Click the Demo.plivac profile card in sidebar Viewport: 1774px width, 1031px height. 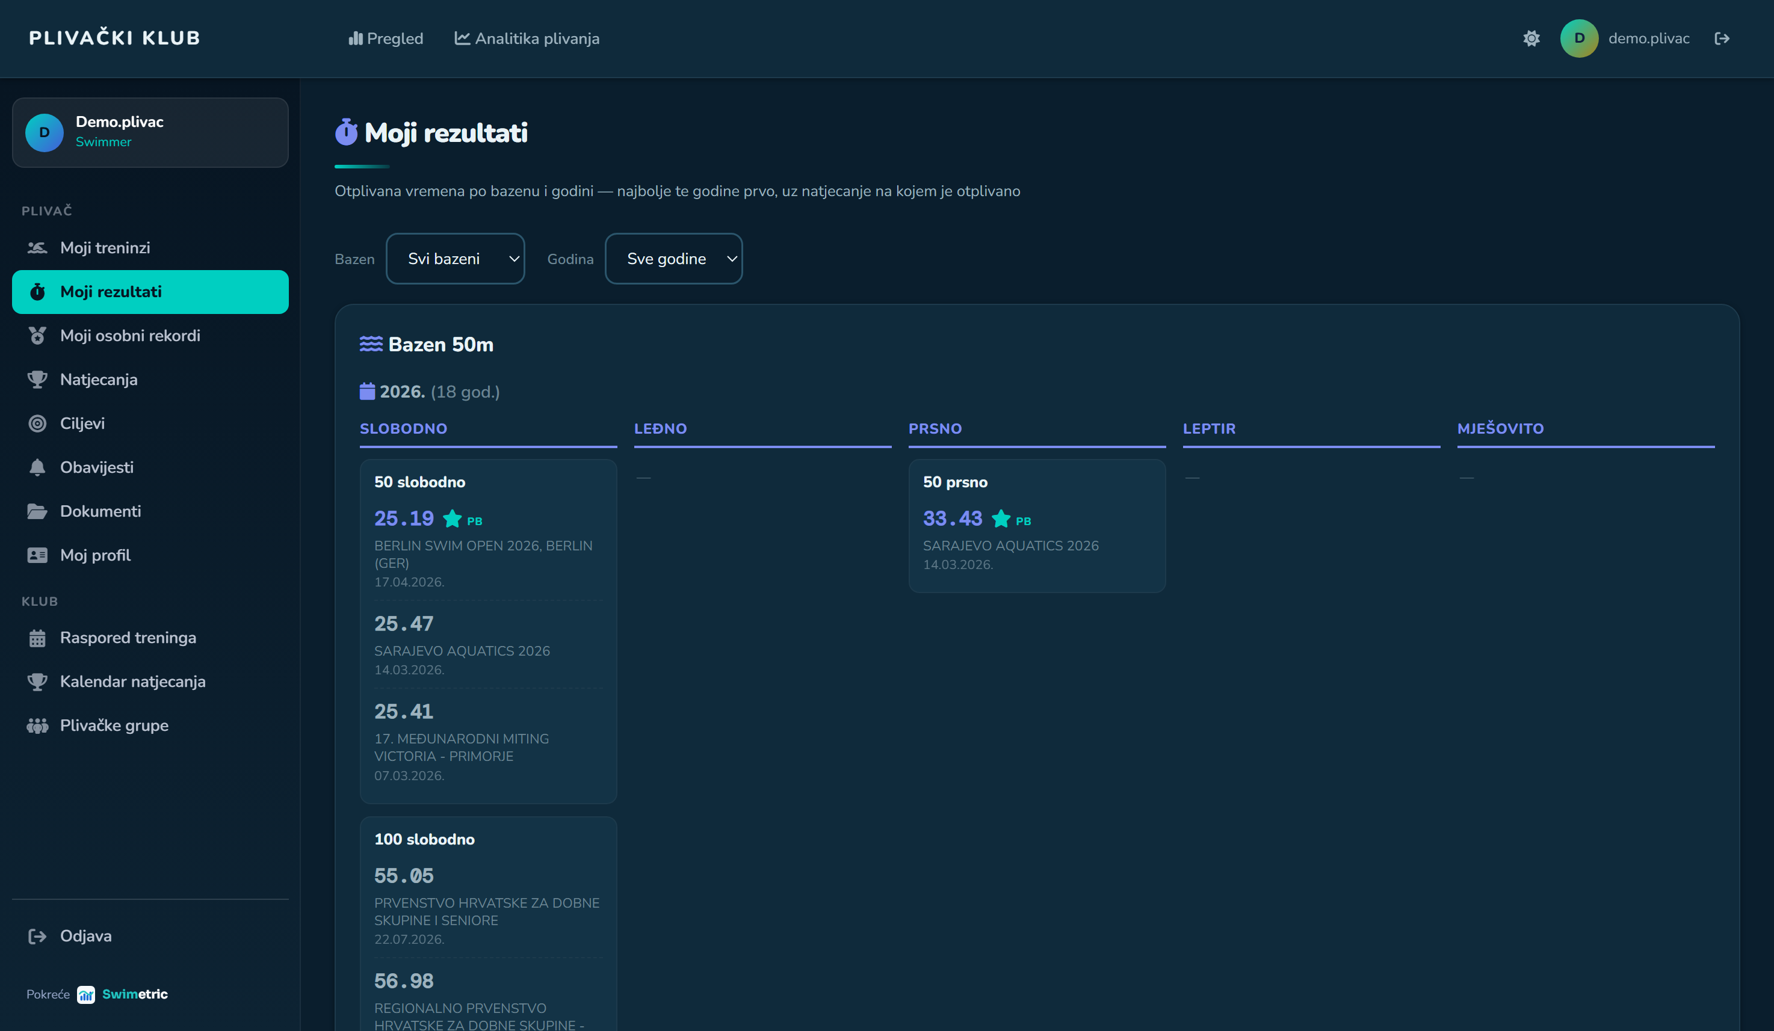pos(150,132)
